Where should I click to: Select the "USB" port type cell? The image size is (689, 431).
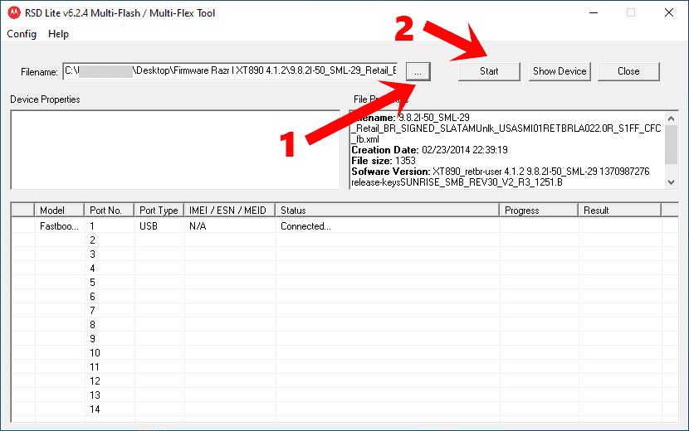coord(159,226)
